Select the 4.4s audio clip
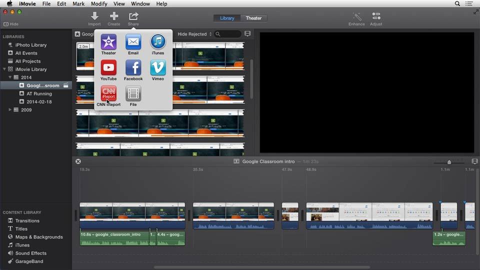Image resolution: width=480 pixels, height=270 pixels. (170, 238)
